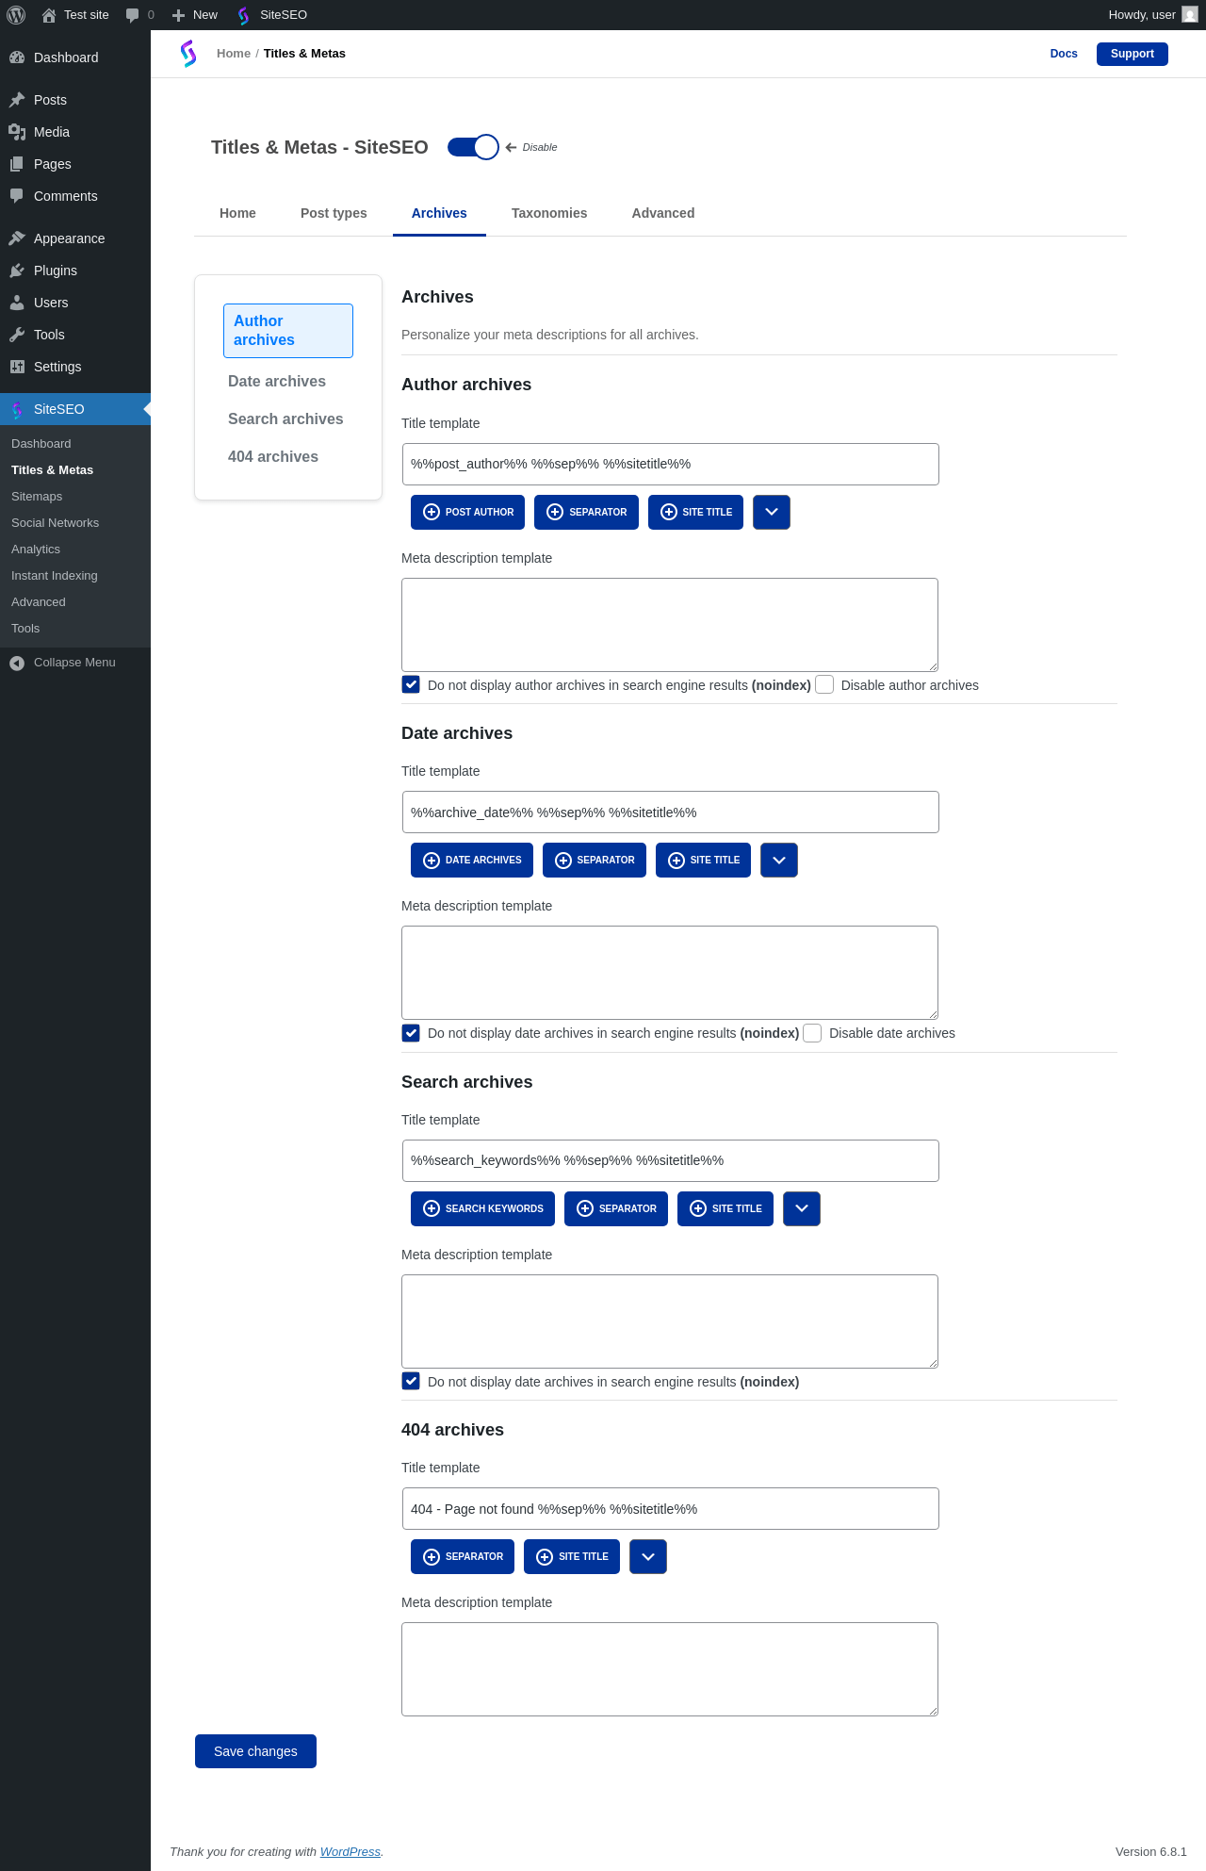Go to Home in breadcrumb

pos(234,54)
